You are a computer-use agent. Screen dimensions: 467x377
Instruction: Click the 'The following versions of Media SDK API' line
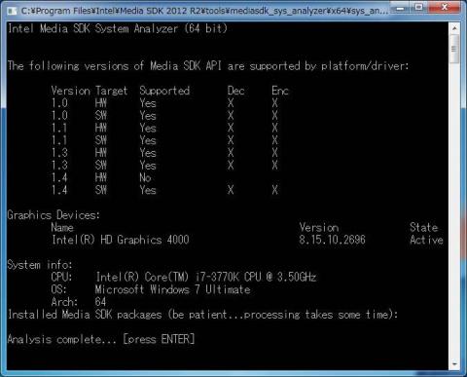click(208, 66)
